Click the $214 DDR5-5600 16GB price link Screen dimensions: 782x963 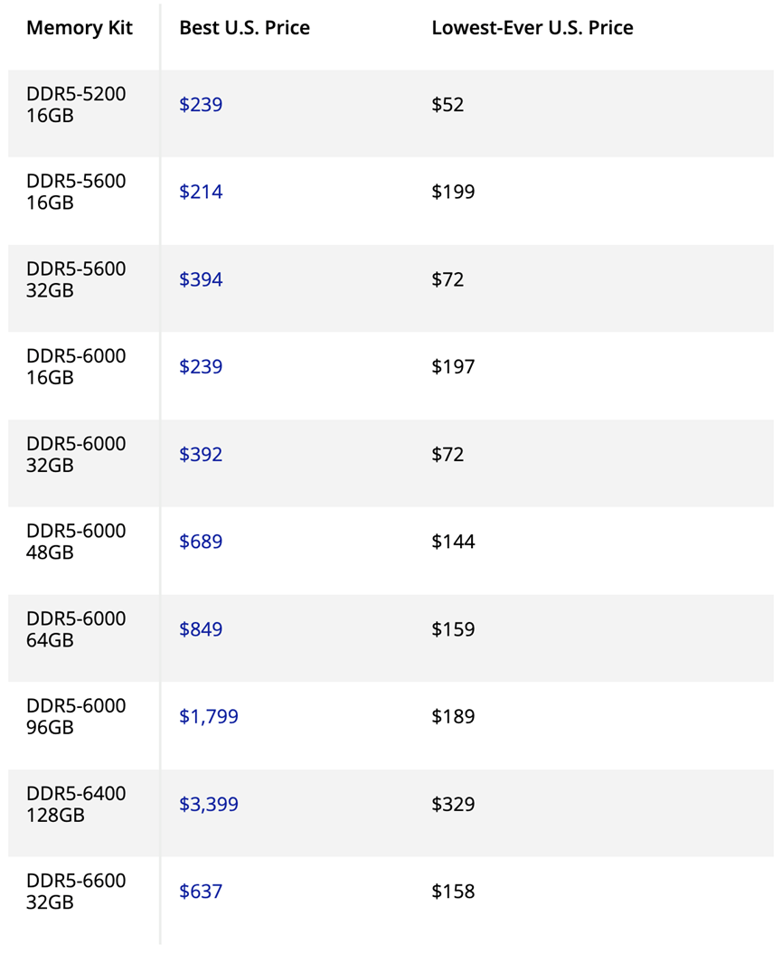[201, 192]
